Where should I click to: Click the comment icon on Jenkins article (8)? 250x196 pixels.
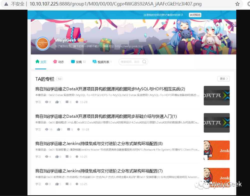click(67, 157)
